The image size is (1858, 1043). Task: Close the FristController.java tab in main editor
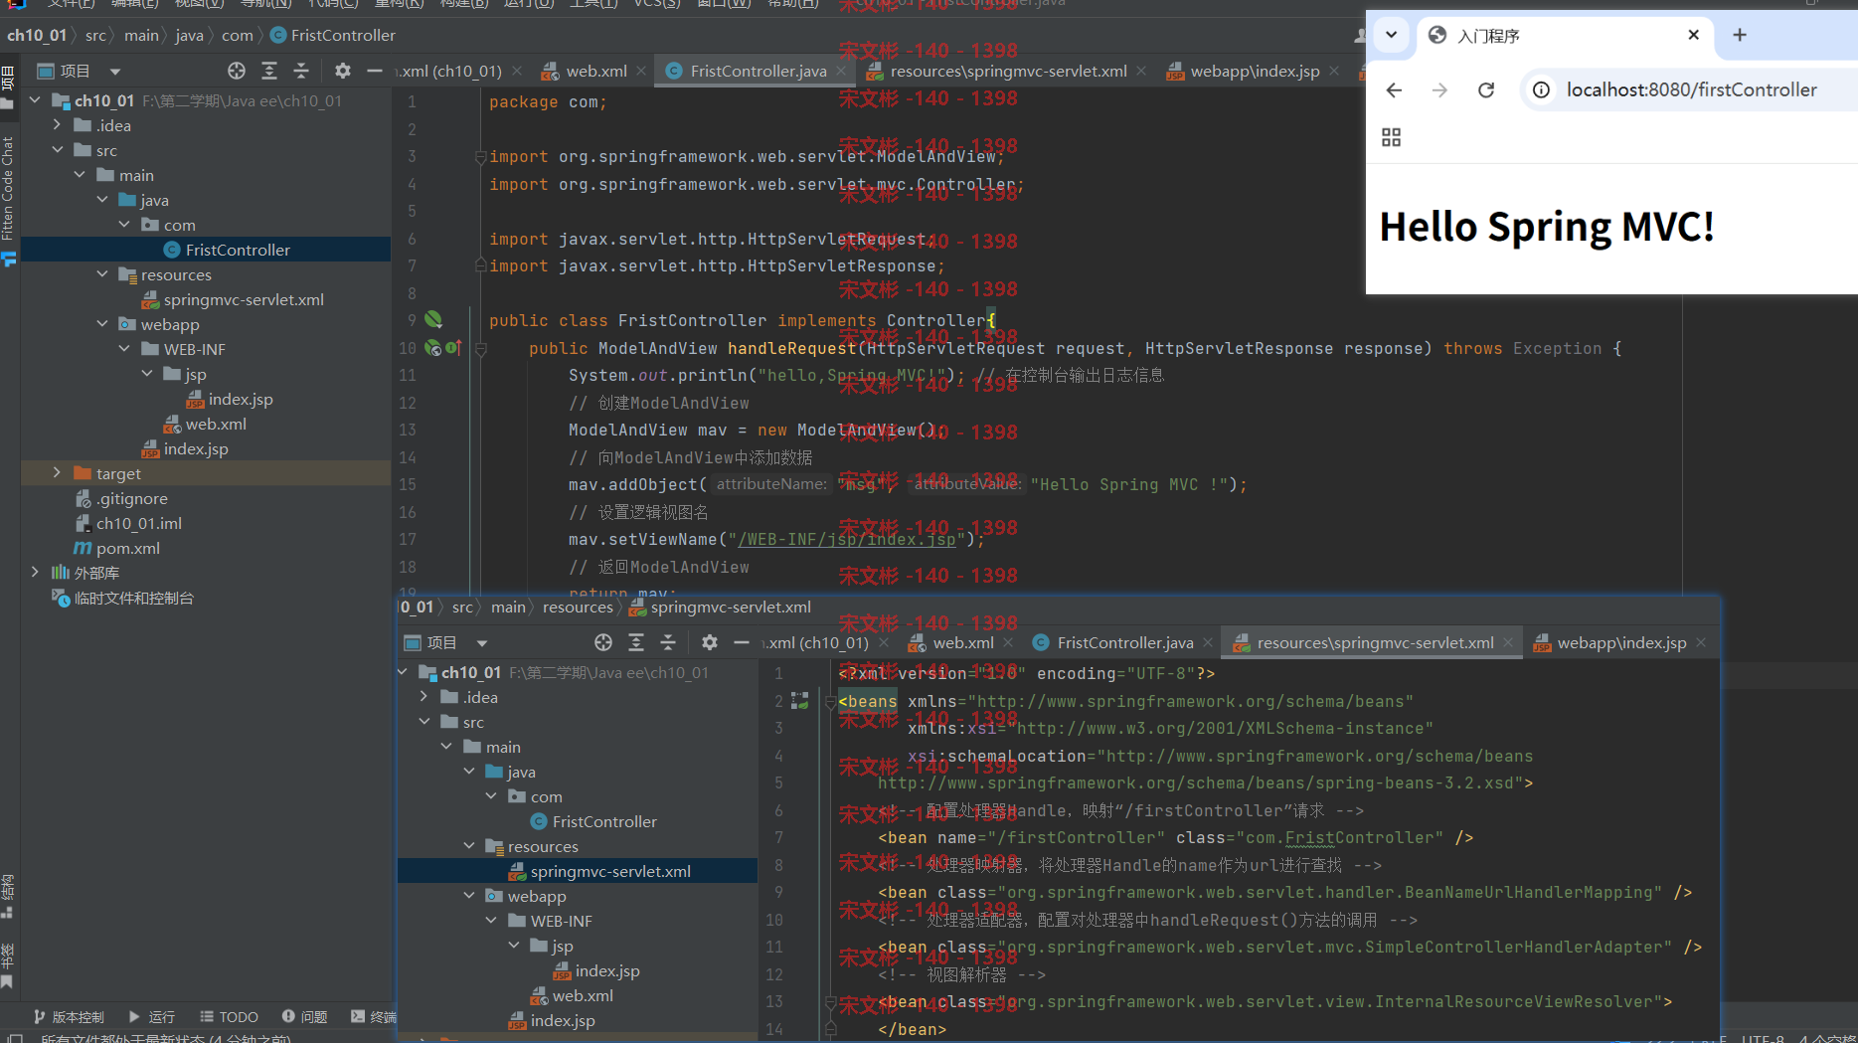(x=841, y=71)
